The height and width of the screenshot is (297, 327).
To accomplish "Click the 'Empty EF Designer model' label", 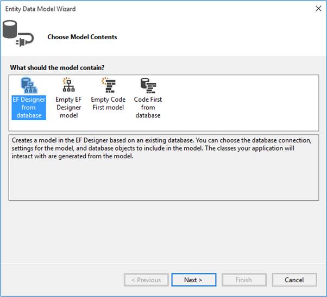I will (x=68, y=108).
